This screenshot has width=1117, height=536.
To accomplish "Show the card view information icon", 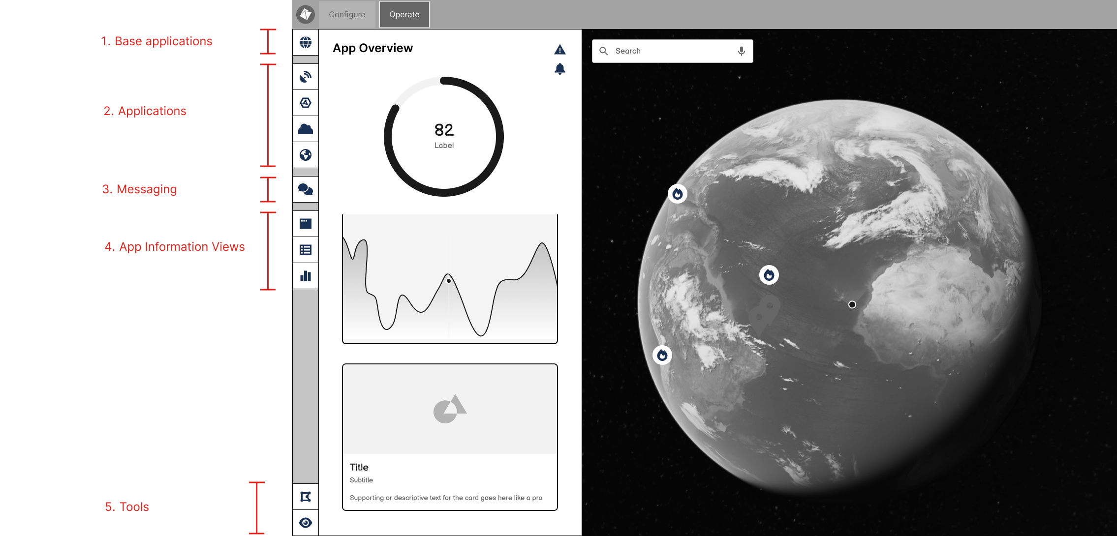I will point(306,224).
